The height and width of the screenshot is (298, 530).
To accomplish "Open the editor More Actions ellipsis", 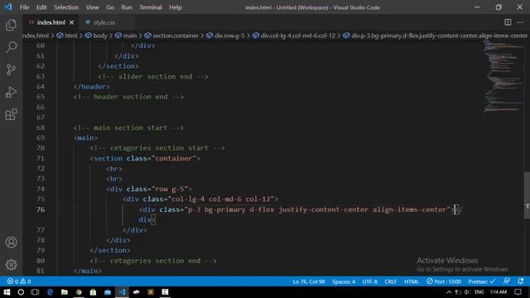I will coord(520,22).
